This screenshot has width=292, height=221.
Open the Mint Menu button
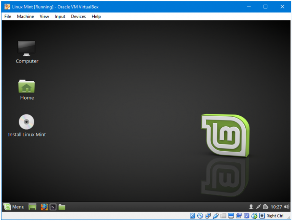[x=14, y=207]
